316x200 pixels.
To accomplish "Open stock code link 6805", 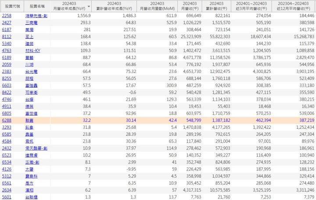I will tap(7, 113).
